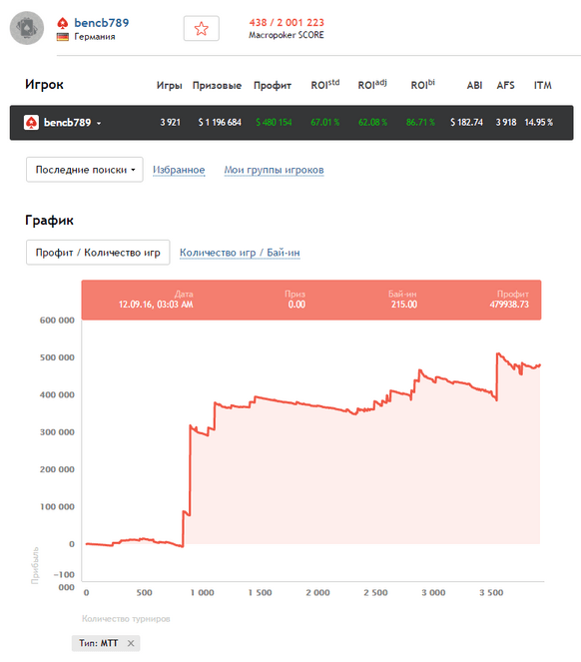Viewport: 581px width, 662px height.
Task: Click the 'Призовые' column header
Action: pyautogui.click(x=217, y=85)
